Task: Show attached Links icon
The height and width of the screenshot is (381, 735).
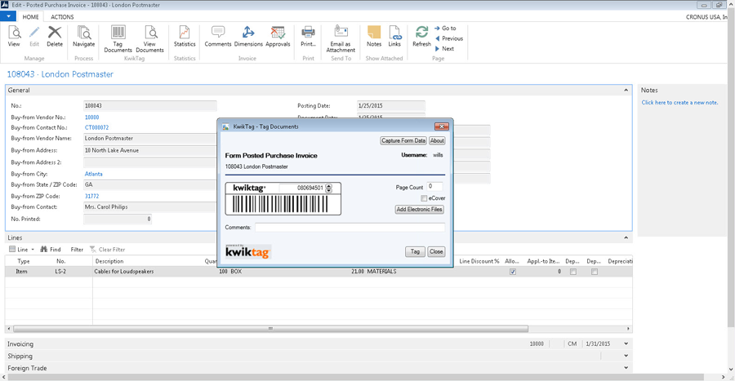Action: pyautogui.click(x=394, y=36)
